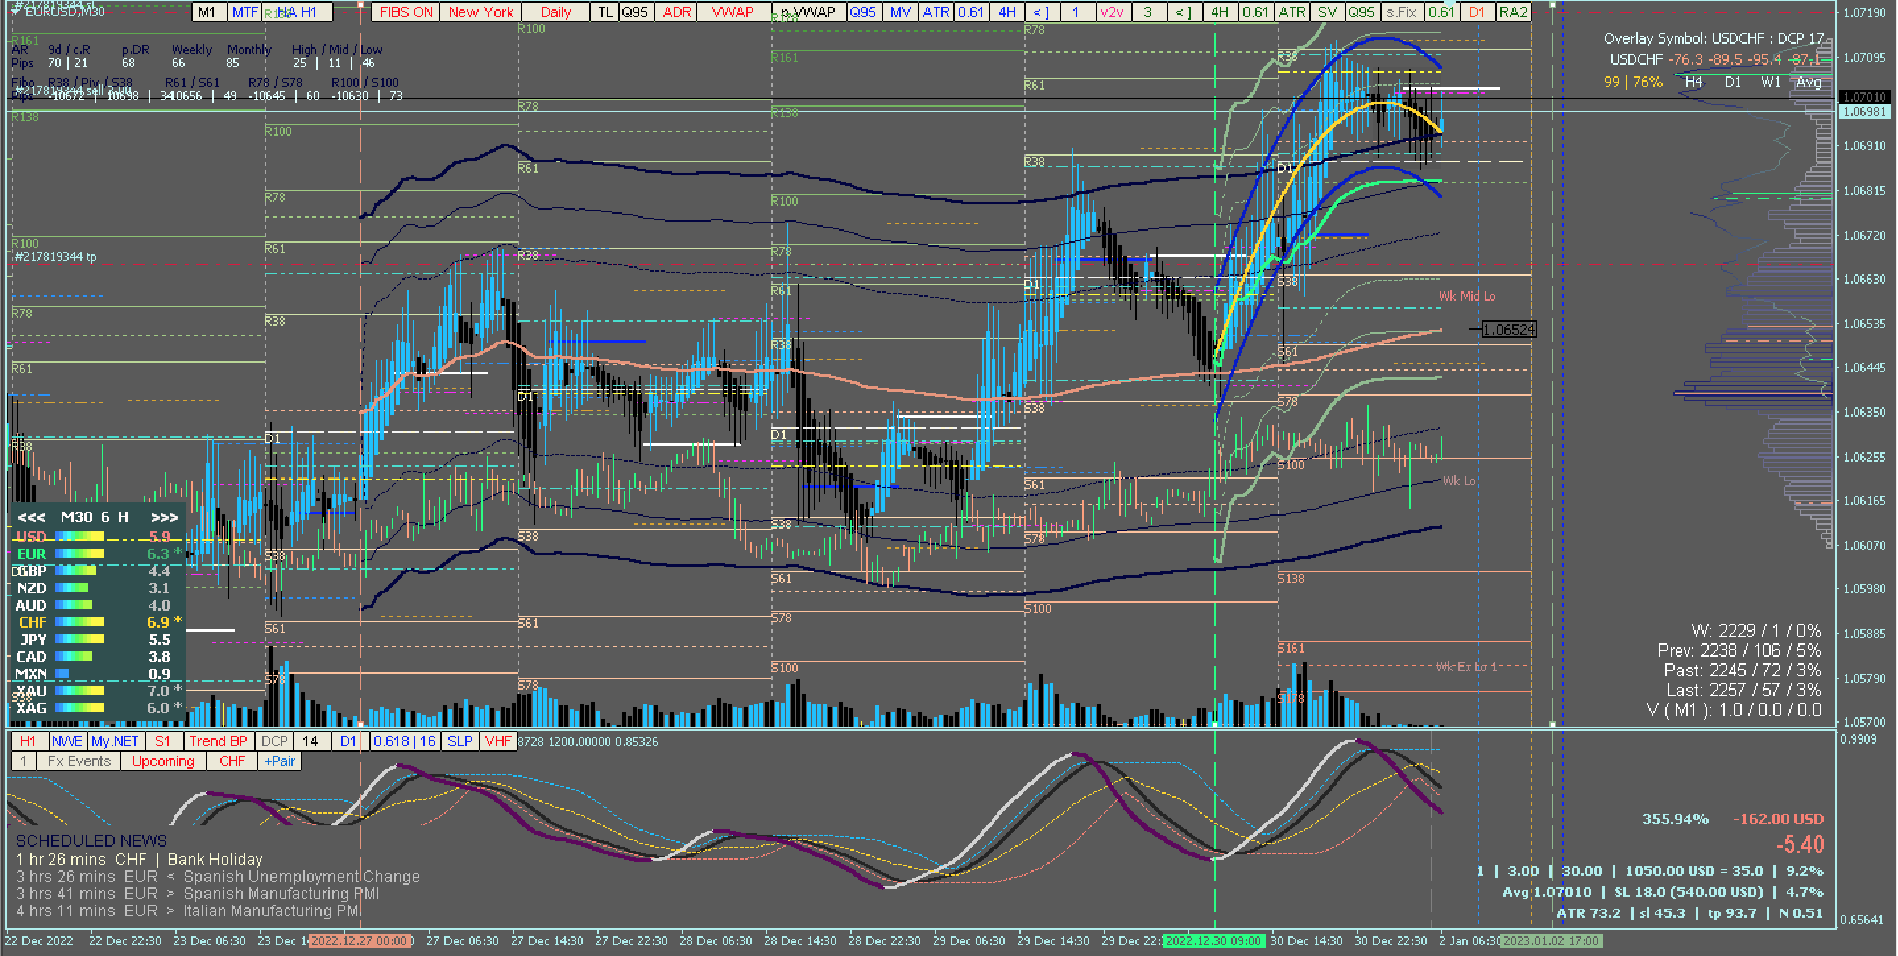Click the My.NET button

[x=115, y=741]
